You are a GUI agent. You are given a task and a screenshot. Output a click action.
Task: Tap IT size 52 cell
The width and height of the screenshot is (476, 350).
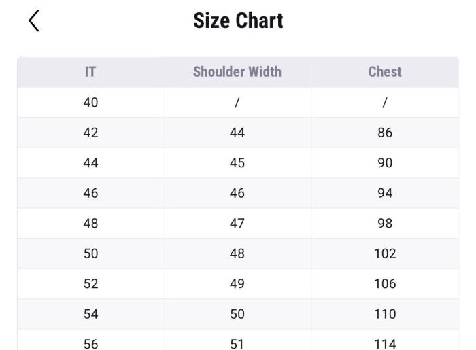click(90, 284)
